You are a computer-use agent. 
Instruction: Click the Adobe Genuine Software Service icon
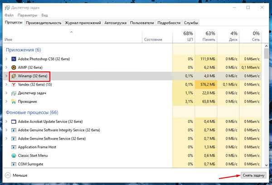14,138
